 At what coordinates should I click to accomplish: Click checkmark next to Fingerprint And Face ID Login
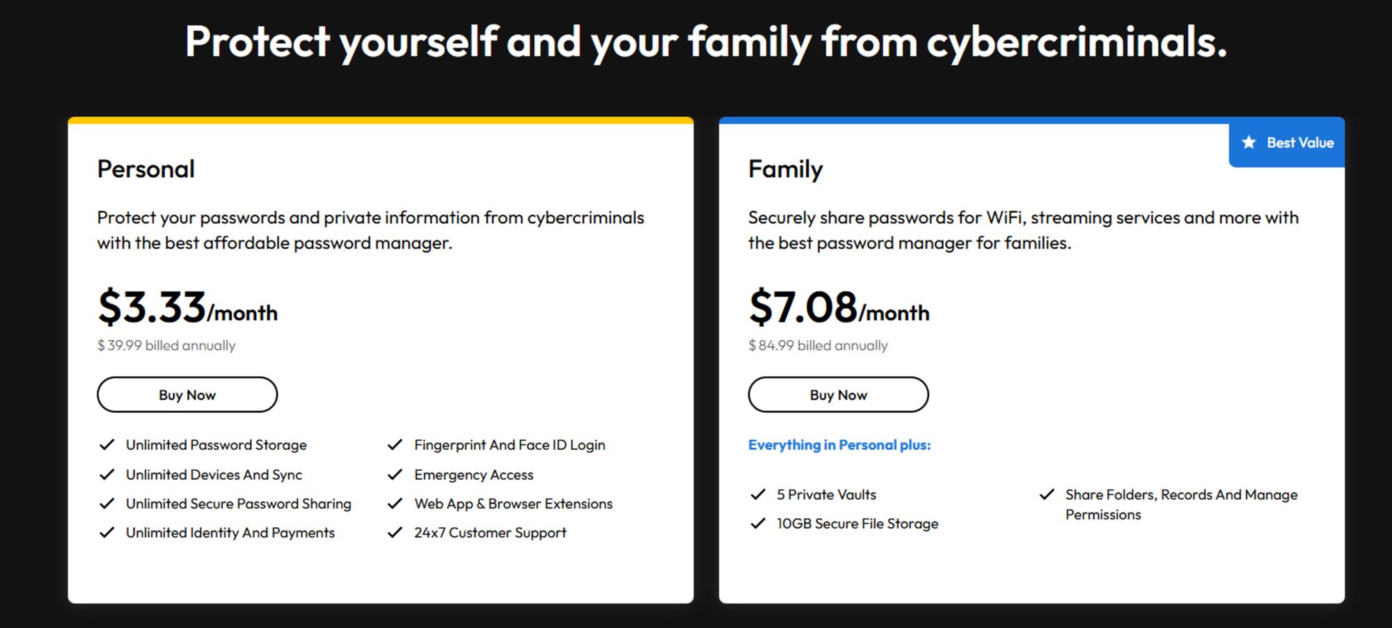[395, 444]
